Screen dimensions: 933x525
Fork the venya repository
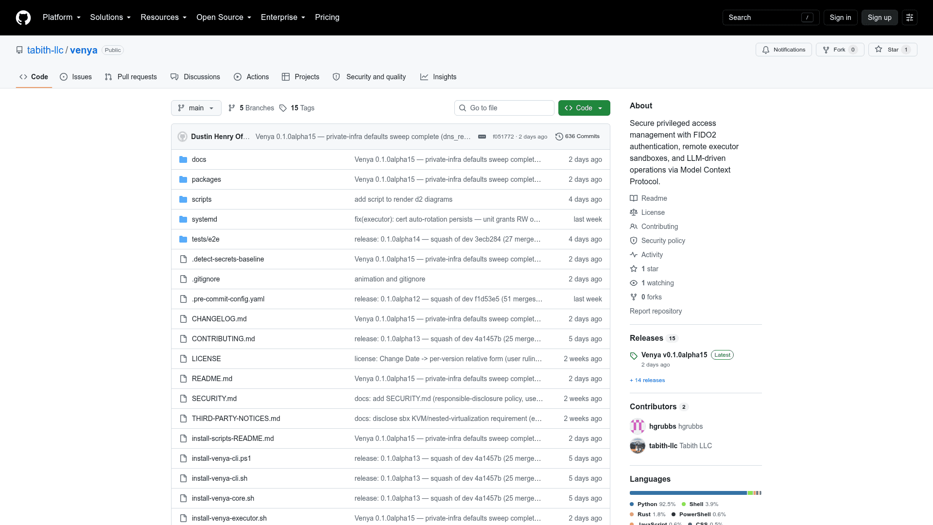tap(840, 50)
